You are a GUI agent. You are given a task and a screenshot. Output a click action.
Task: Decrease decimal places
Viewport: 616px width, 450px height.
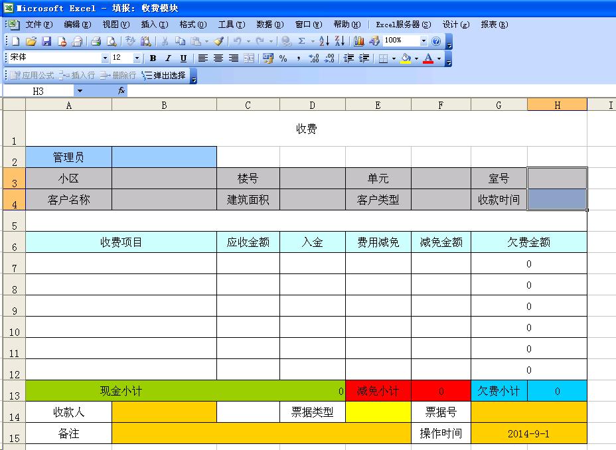pyautogui.click(x=329, y=58)
